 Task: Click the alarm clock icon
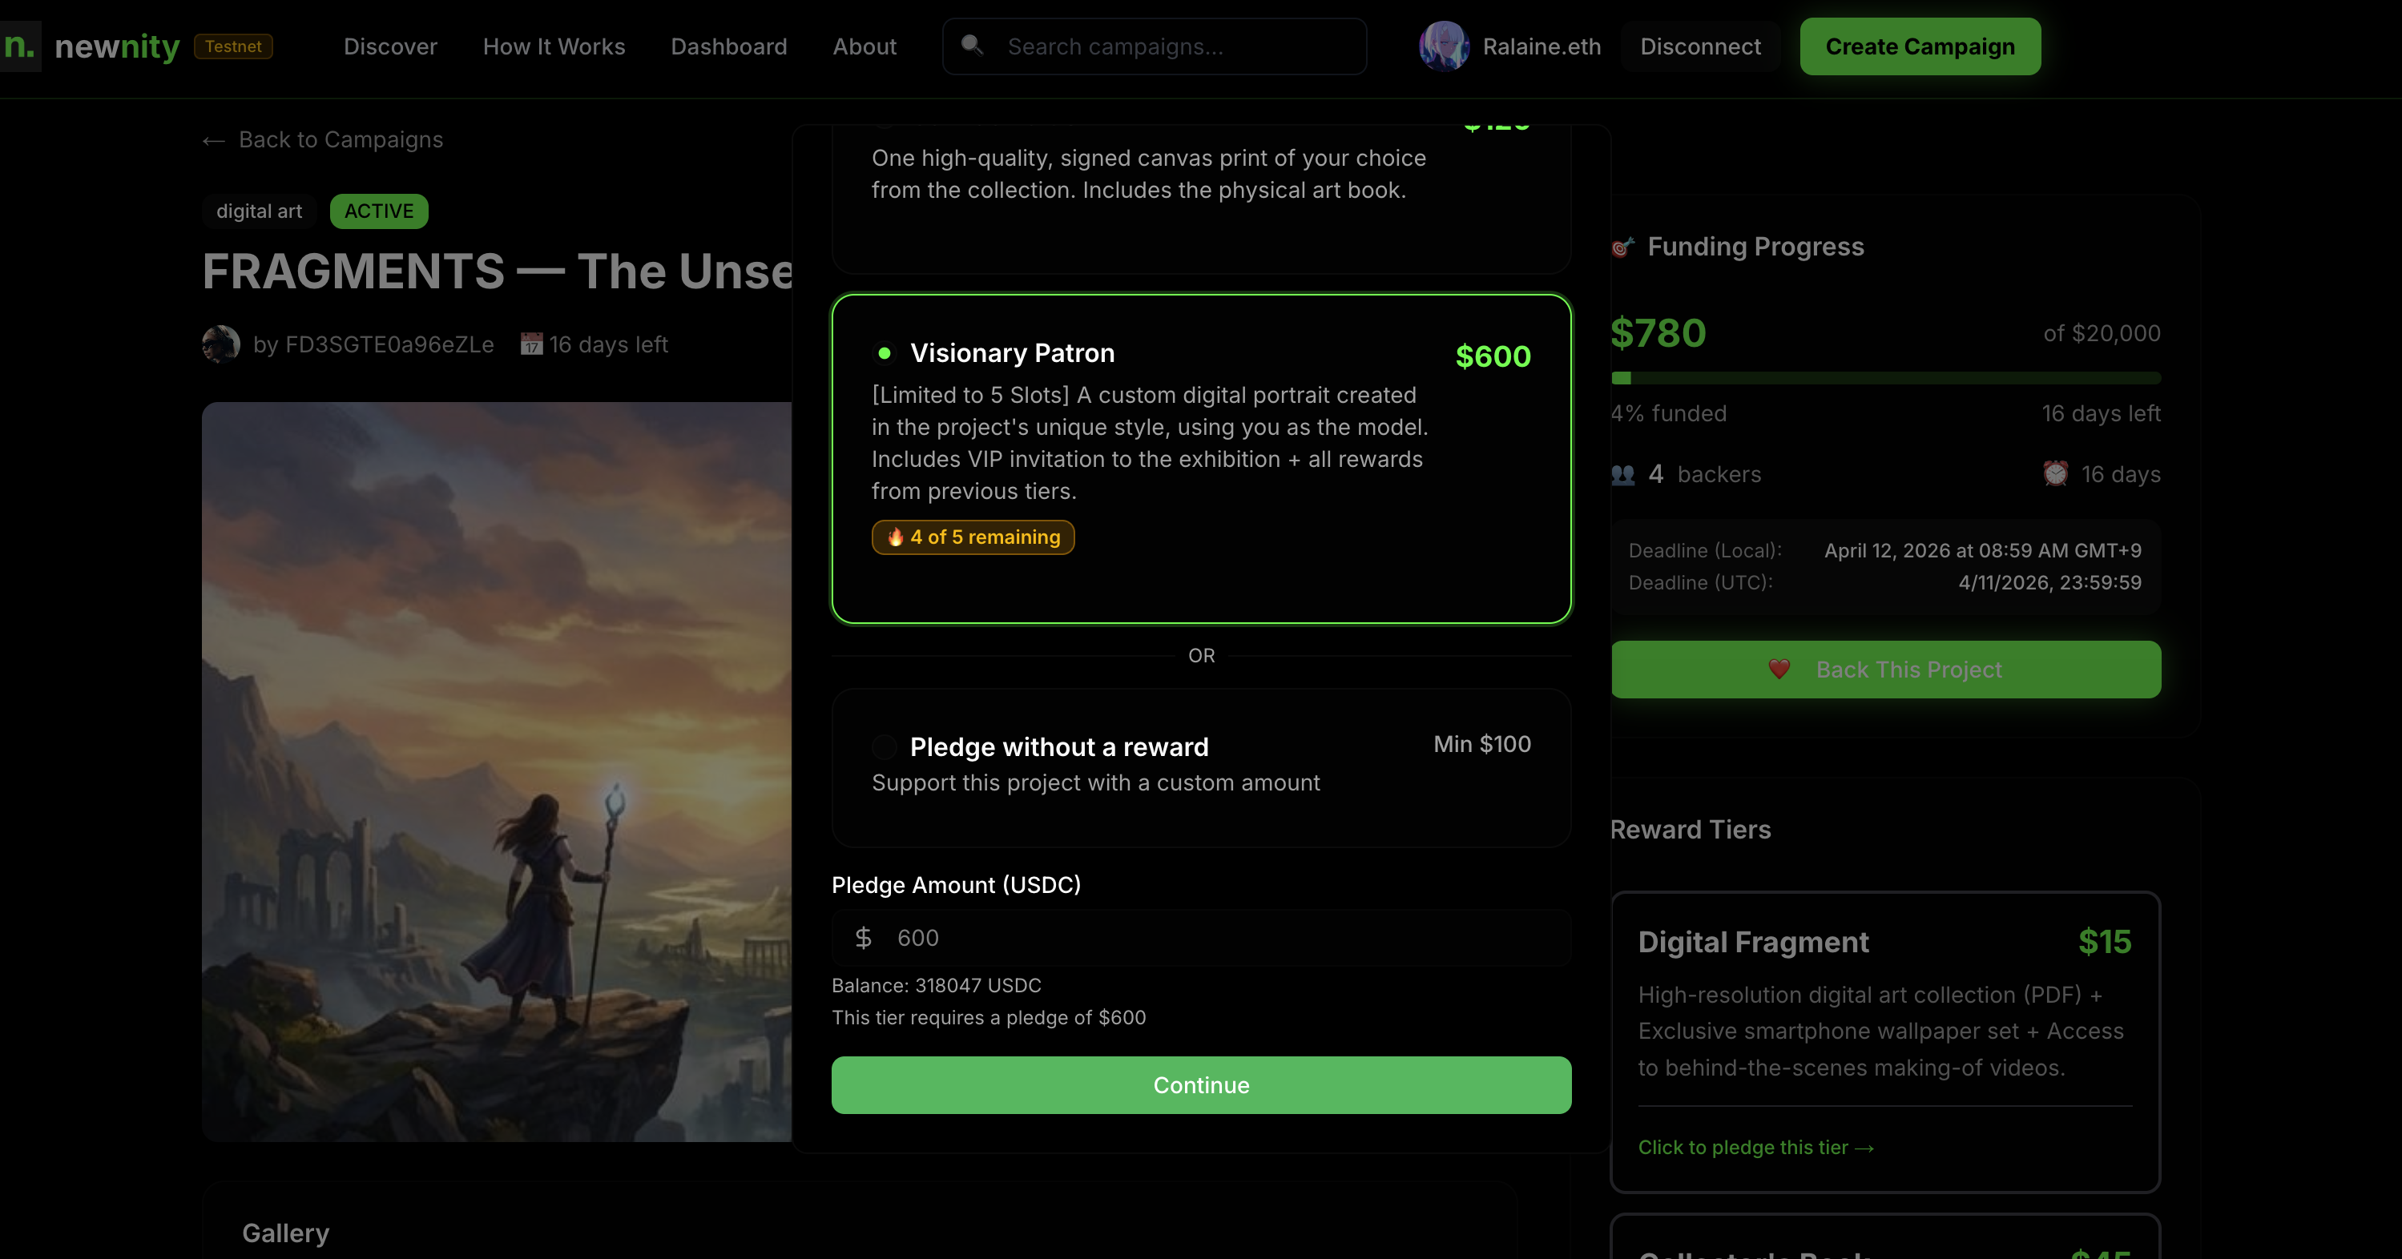2055,473
